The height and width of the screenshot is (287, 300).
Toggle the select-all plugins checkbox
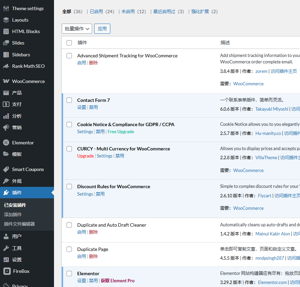tap(69, 42)
